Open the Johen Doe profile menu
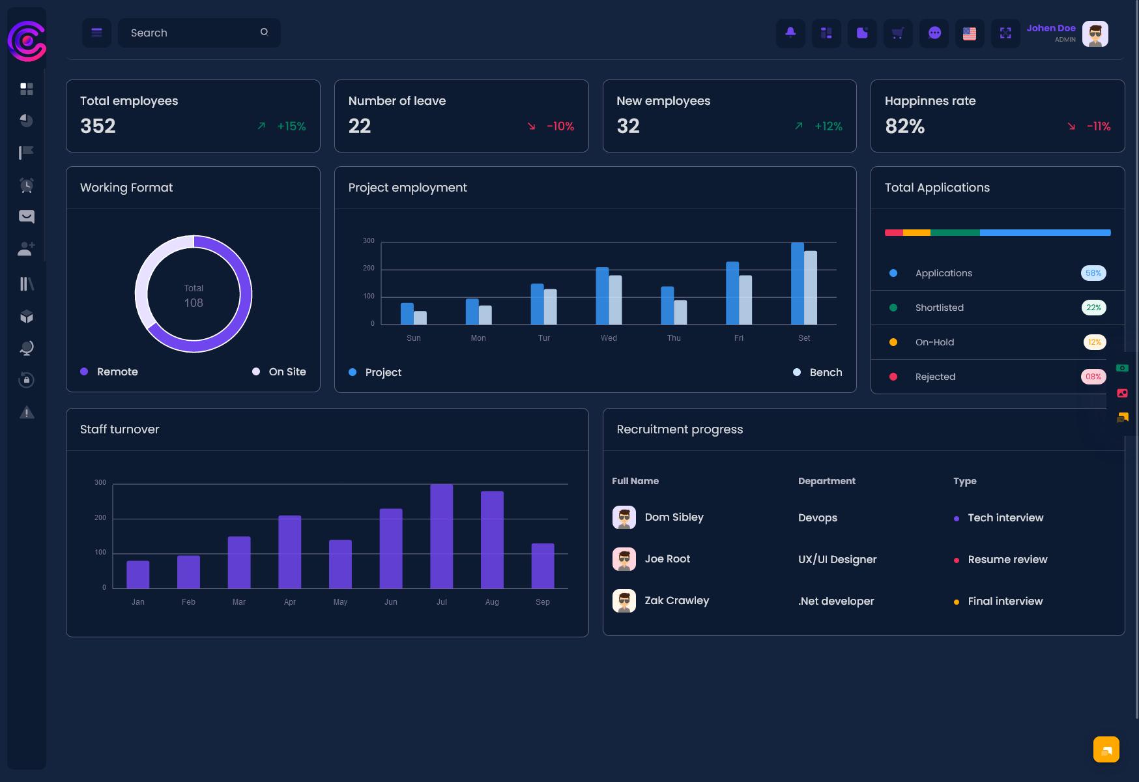 (1067, 33)
